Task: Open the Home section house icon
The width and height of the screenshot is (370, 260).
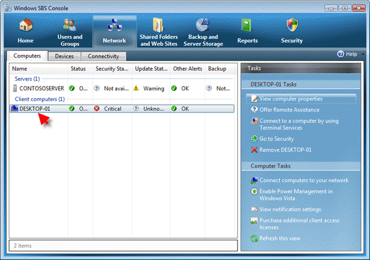Action: pyautogui.click(x=25, y=25)
